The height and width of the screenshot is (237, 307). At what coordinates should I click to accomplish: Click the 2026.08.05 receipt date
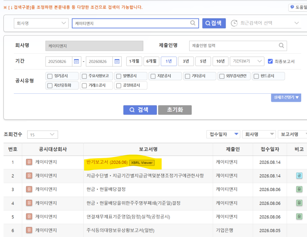270,230
